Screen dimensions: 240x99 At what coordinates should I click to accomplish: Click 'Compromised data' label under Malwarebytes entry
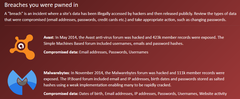[x=61, y=93]
